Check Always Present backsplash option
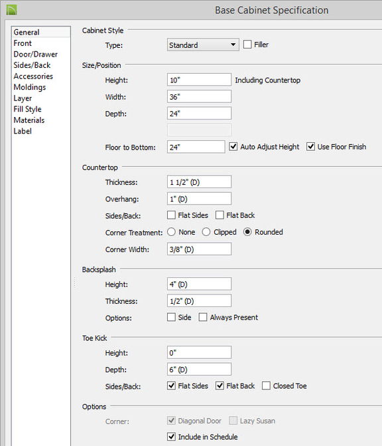This screenshot has height=446, width=382. click(203, 317)
